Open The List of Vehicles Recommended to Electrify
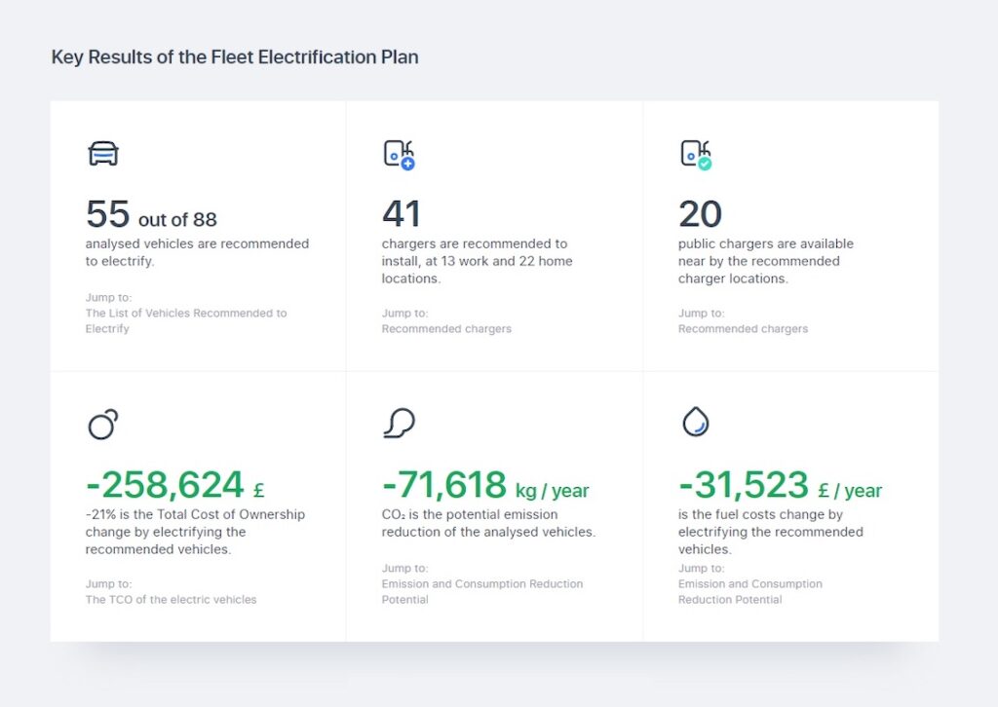Screen dimensions: 998x707 [x=185, y=320]
